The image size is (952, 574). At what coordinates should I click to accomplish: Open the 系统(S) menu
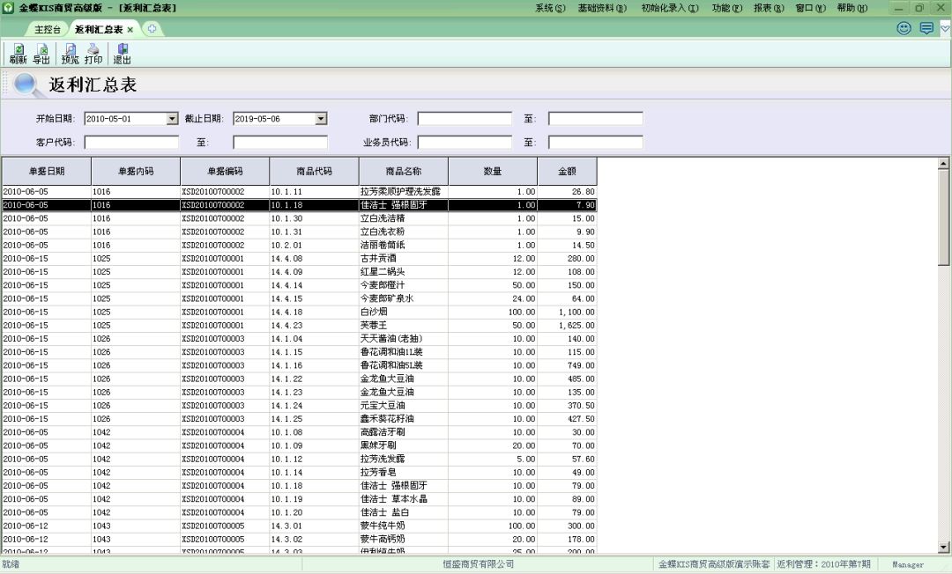coord(550,8)
